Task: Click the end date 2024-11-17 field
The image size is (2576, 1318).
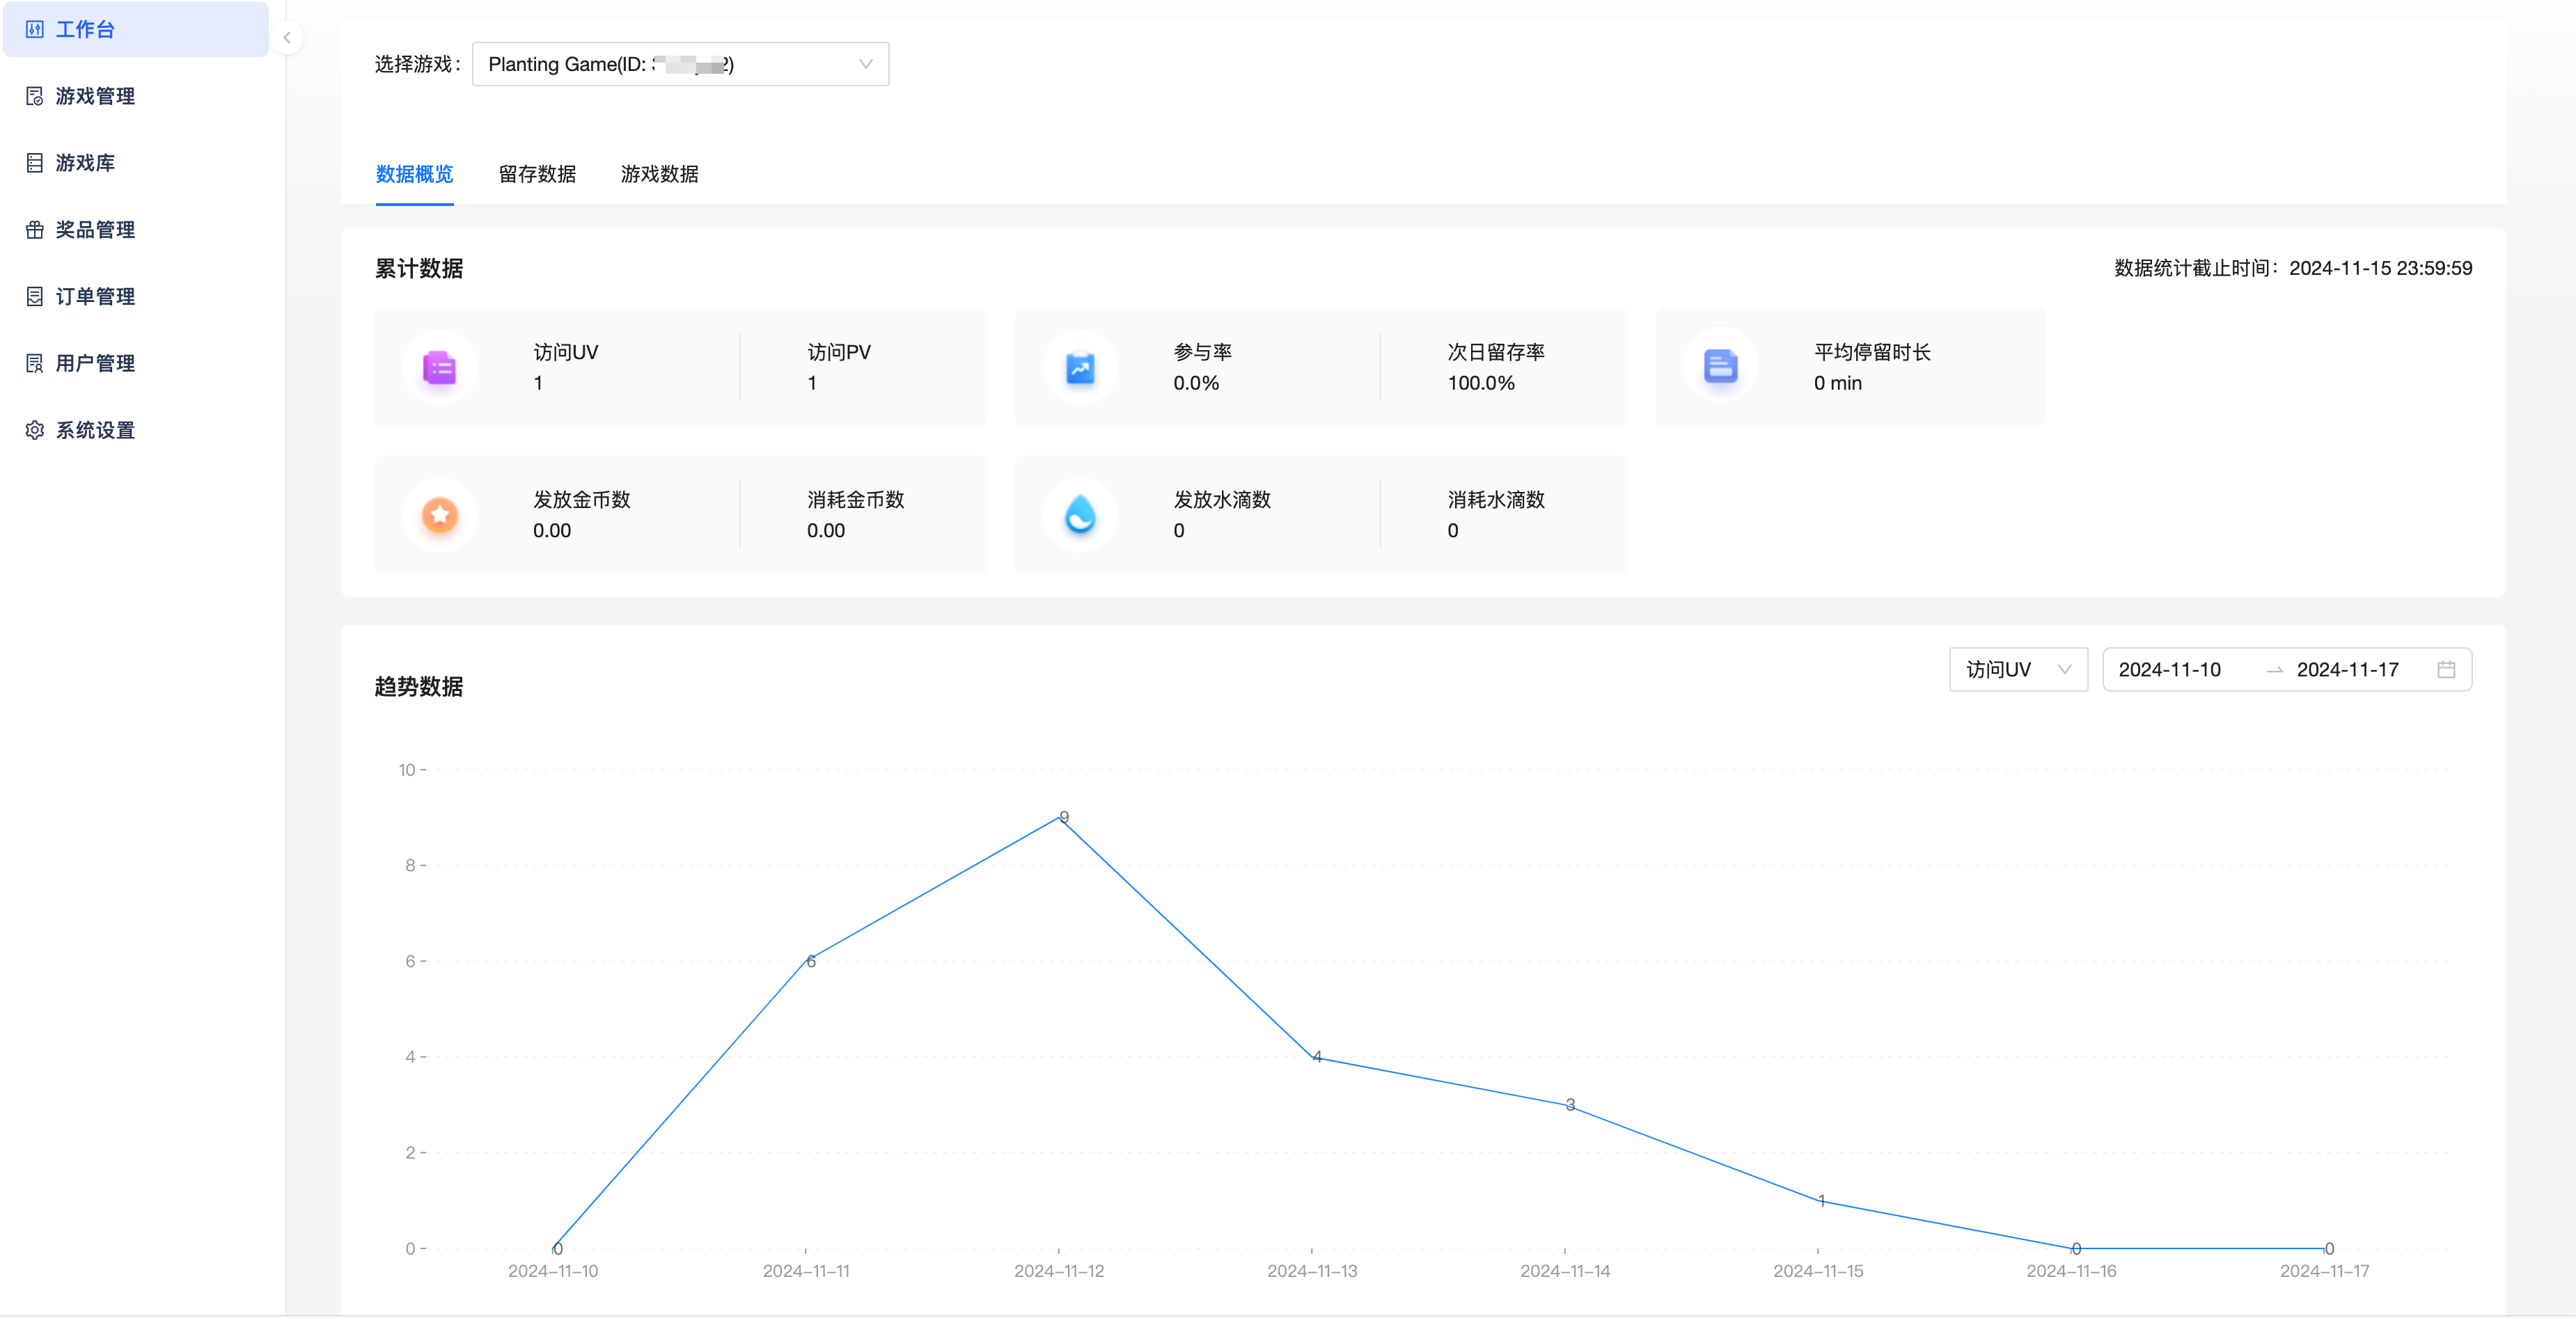Action: [2347, 669]
